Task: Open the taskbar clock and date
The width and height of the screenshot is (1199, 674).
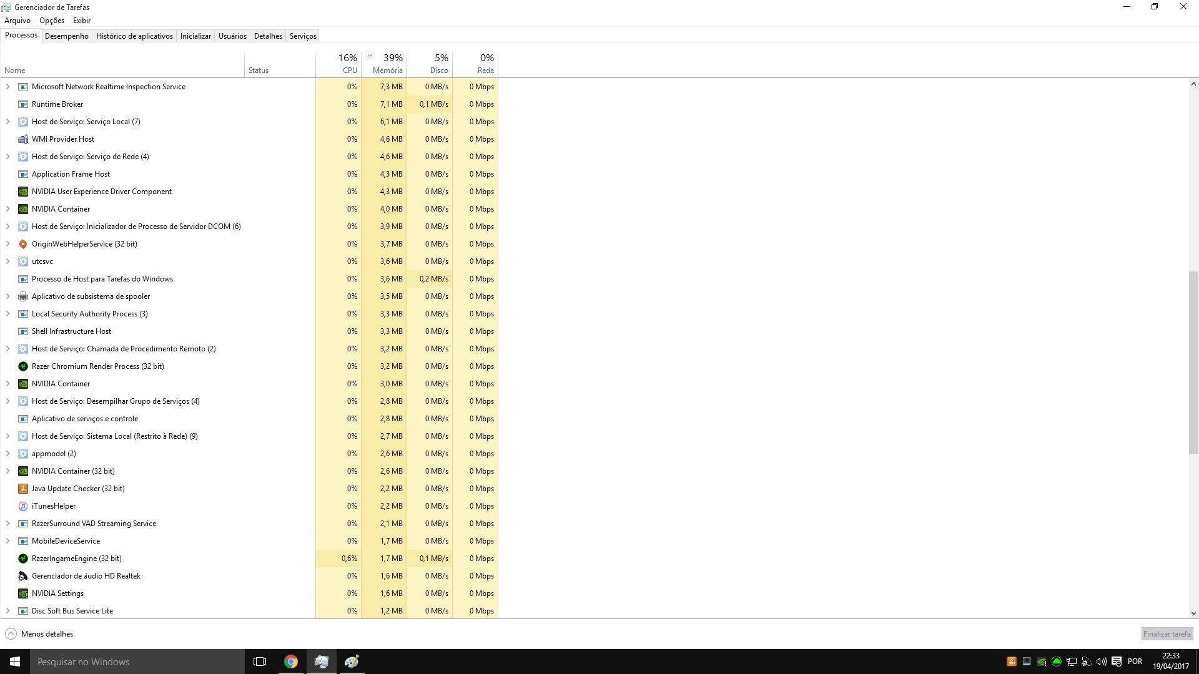Action: 1170,662
